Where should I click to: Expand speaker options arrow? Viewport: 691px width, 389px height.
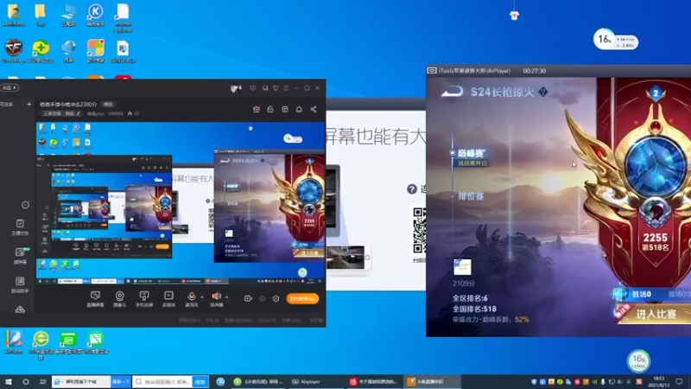coord(227,297)
